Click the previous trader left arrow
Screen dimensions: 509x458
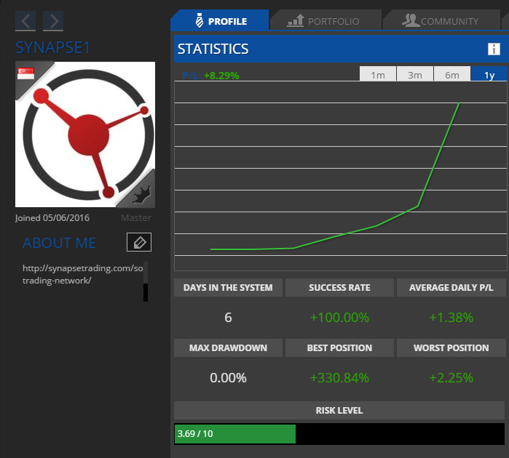pyautogui.click(x=25, y=21)
